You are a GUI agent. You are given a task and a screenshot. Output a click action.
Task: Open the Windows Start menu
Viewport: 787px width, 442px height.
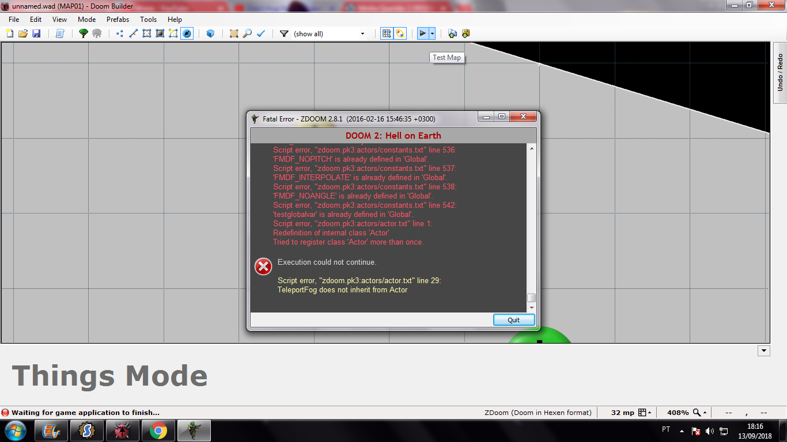tap(14, 430)
